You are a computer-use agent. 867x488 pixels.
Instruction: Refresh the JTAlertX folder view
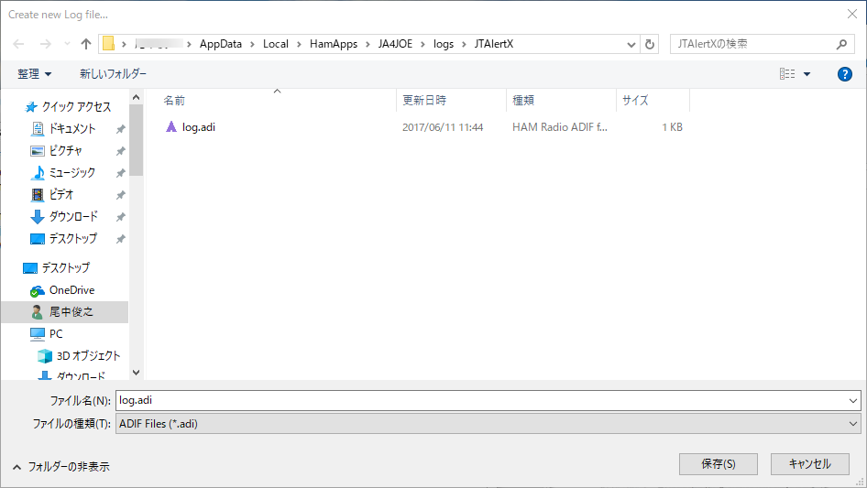pos(650,44)
